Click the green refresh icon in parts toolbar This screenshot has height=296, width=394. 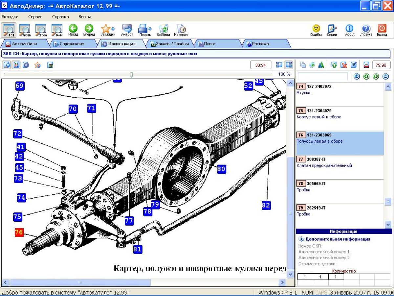coord(312,65)
